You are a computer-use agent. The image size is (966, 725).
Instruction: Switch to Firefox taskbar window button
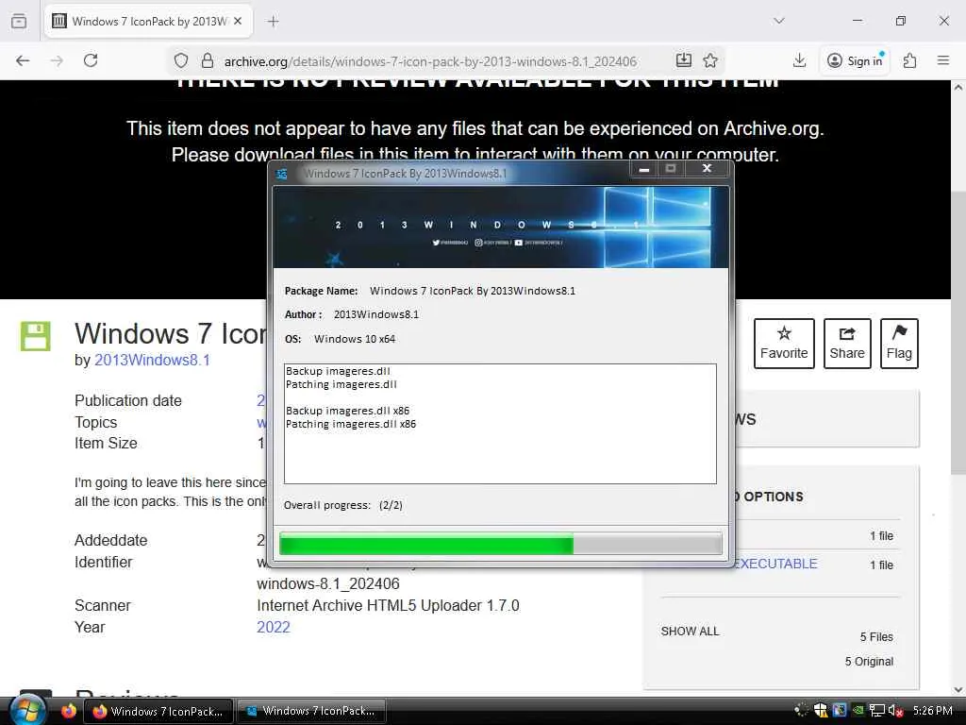click(158, 711)
